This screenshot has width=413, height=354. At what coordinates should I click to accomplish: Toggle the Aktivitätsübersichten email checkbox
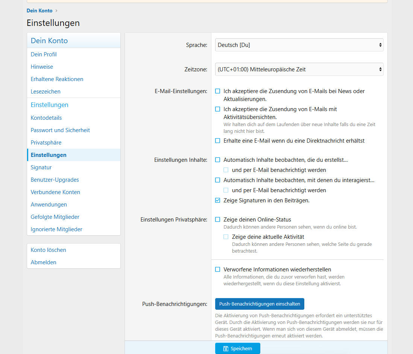click(x=218, y=109)
